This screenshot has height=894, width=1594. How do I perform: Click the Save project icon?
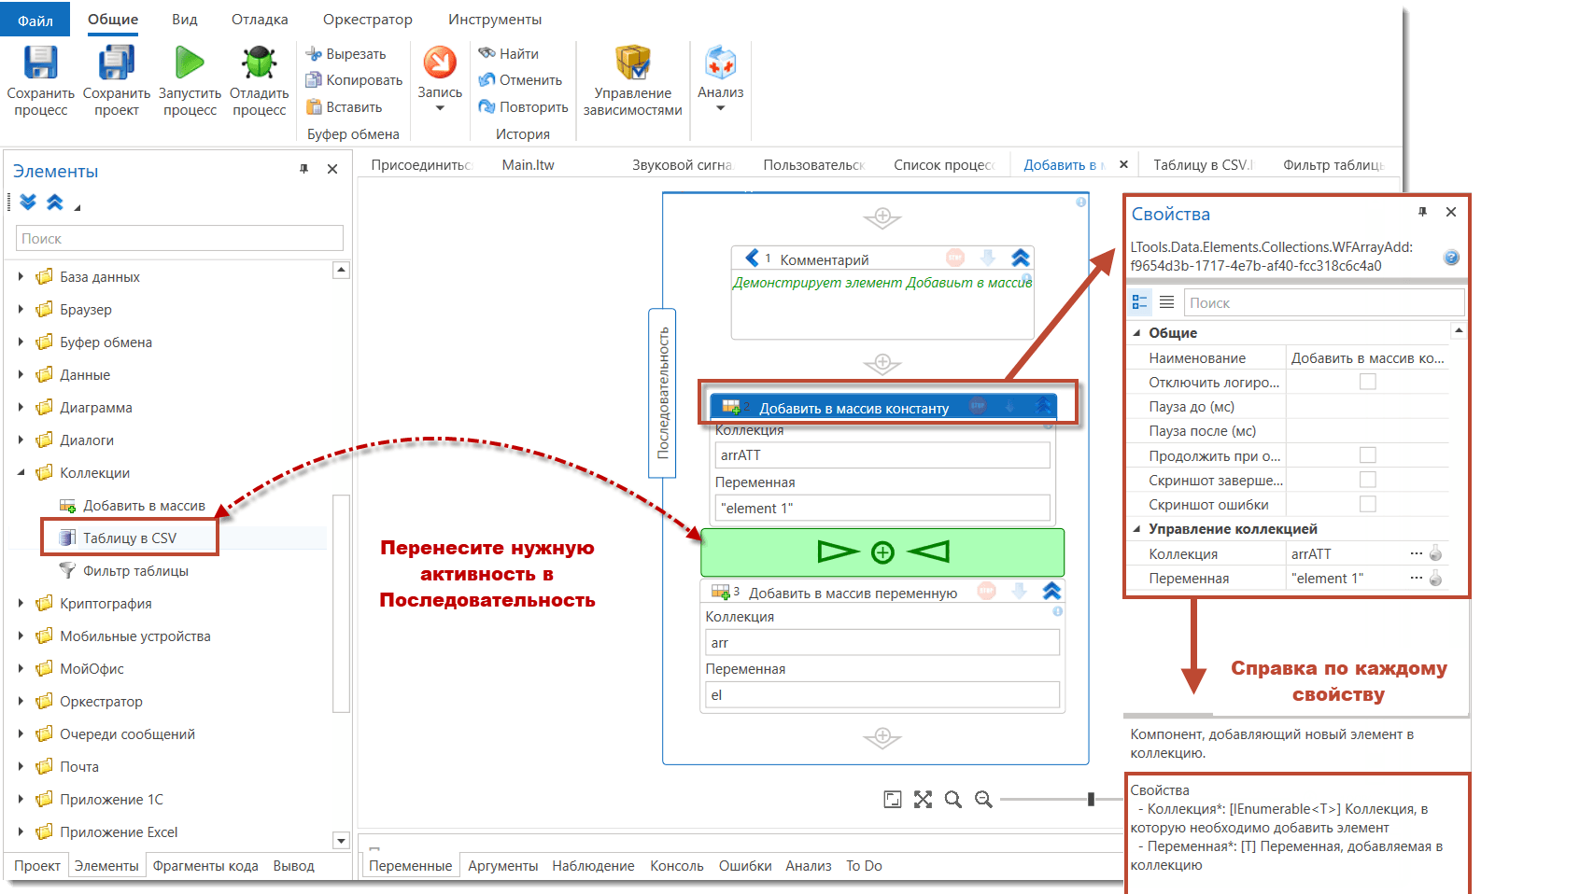click(x=116, y=63)
